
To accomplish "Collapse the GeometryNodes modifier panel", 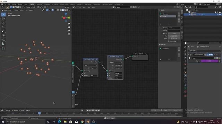I will click(x=189, y=54).
